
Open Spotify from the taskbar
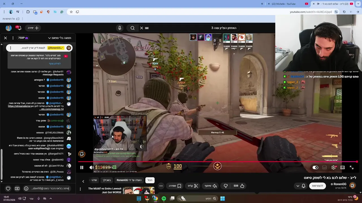[x=164, y=198]
